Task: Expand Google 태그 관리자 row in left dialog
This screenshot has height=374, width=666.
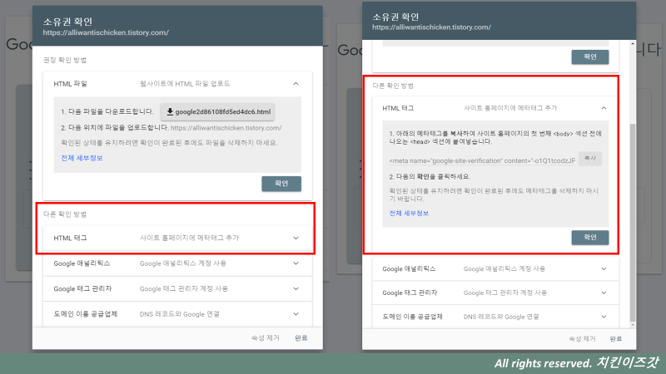Action: (x=177, y=288)
